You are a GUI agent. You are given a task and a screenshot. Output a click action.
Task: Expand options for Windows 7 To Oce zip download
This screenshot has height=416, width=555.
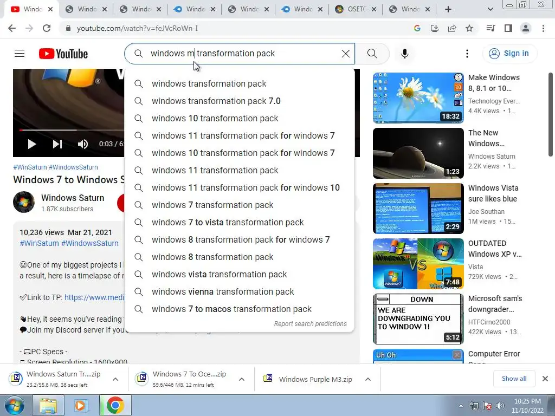[x=241, y=379]
